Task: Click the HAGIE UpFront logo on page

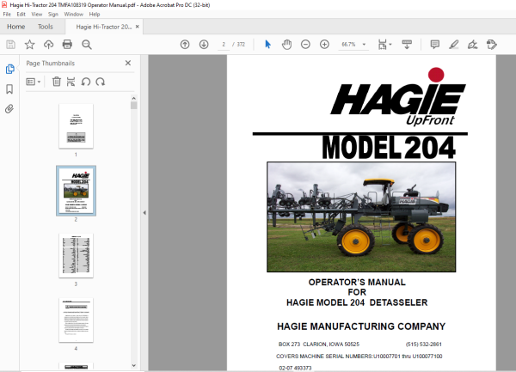Action: point(398,97)
